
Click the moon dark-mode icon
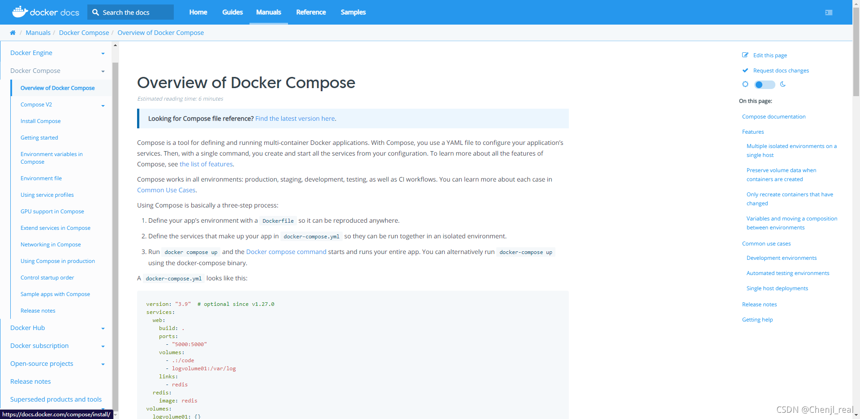click(783, 84)
